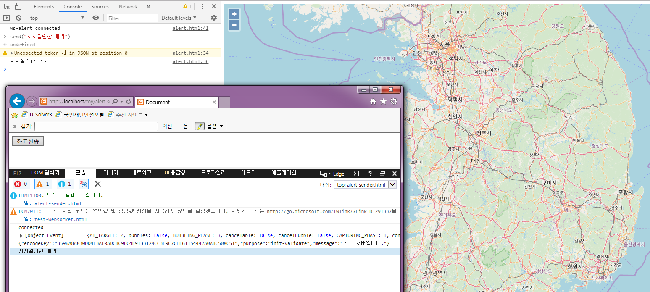The height and width of the screenshot is (292, 650).
Task: Toggle the live expression eye icon
Action: click(96, 18)
